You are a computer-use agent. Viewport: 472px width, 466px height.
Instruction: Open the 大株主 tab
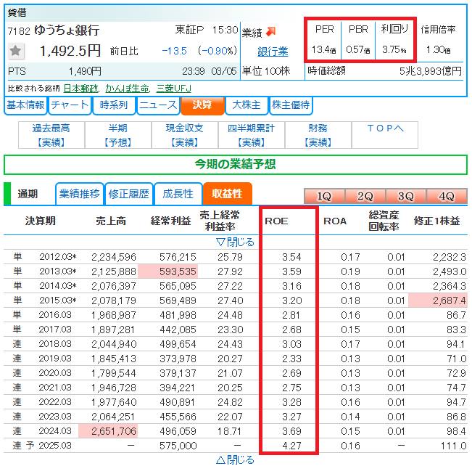tap(246, 105)
